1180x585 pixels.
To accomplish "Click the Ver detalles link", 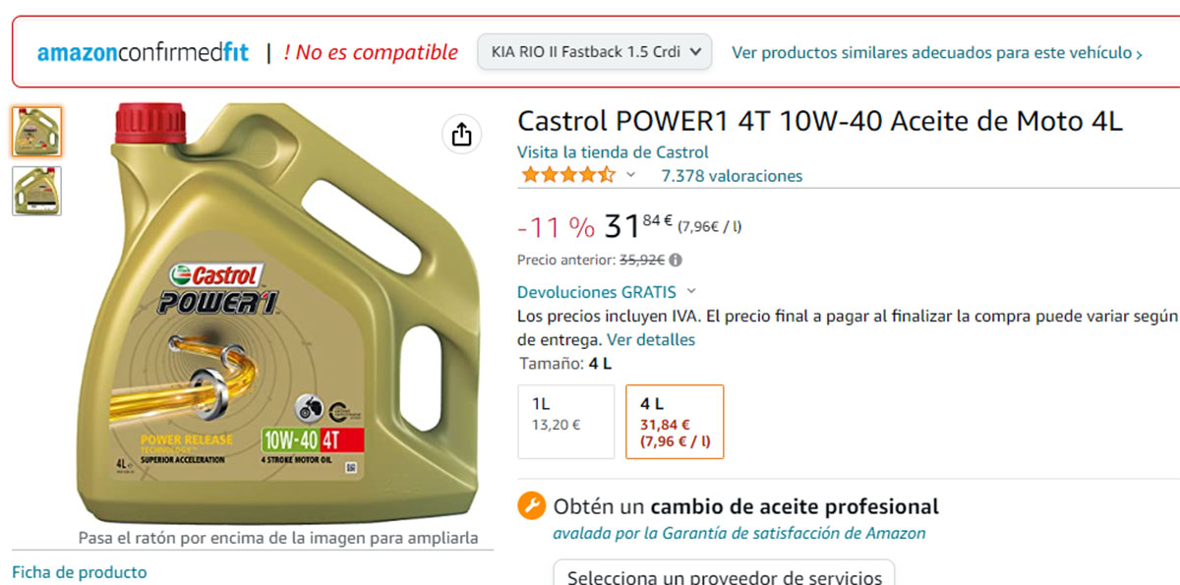I will 651,340.
